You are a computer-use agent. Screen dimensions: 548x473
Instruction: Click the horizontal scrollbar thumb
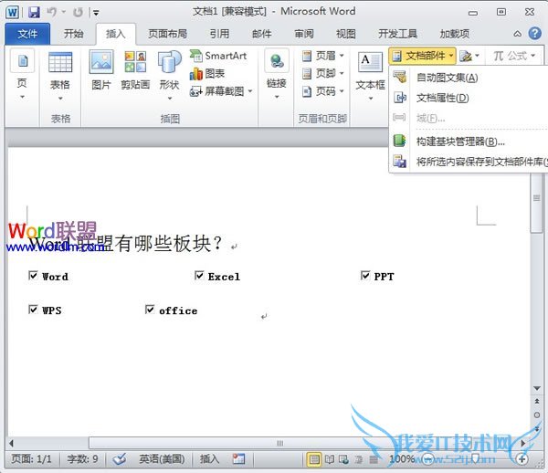(279, 443)
